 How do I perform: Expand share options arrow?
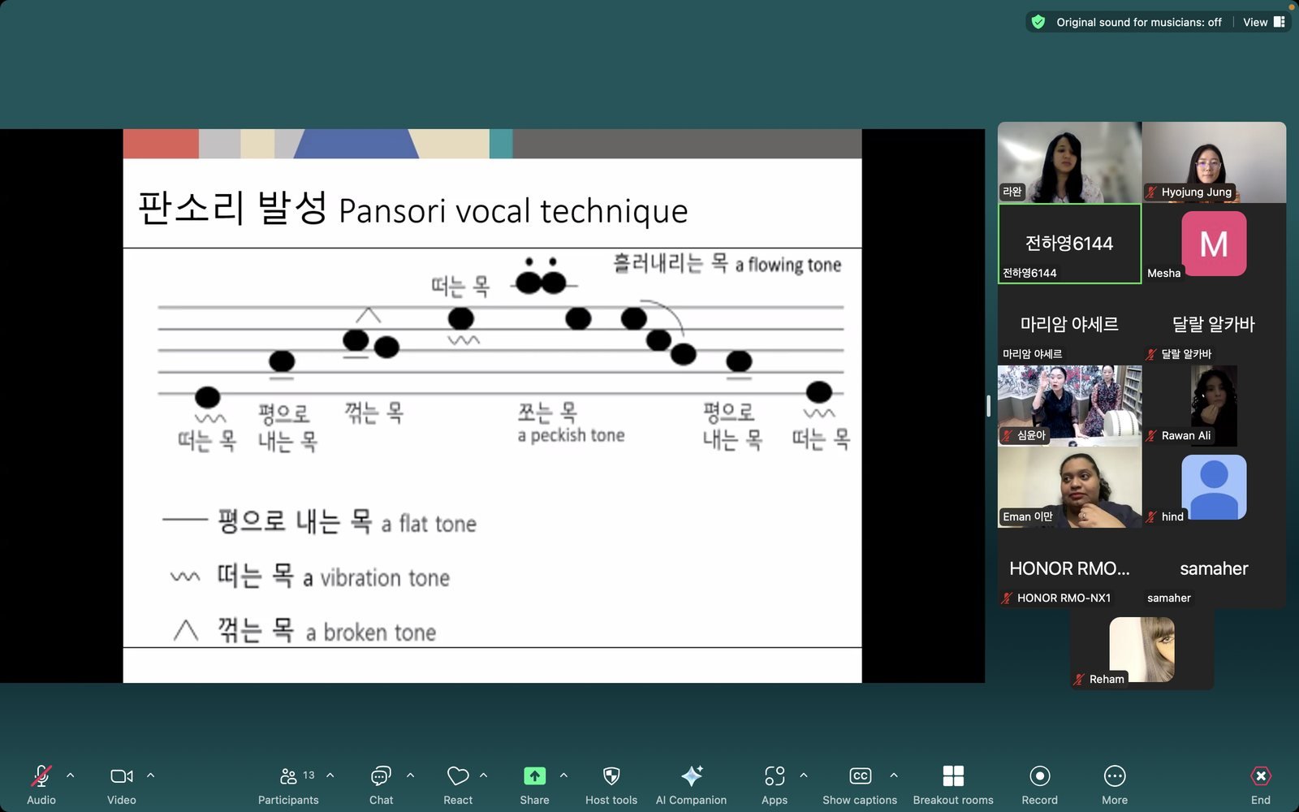(563, 775)
